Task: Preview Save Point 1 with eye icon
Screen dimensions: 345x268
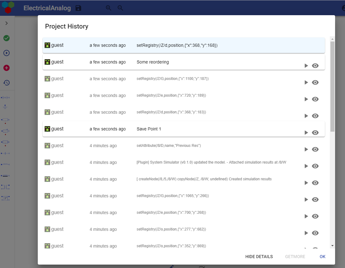Action: [x=315, y=133]
